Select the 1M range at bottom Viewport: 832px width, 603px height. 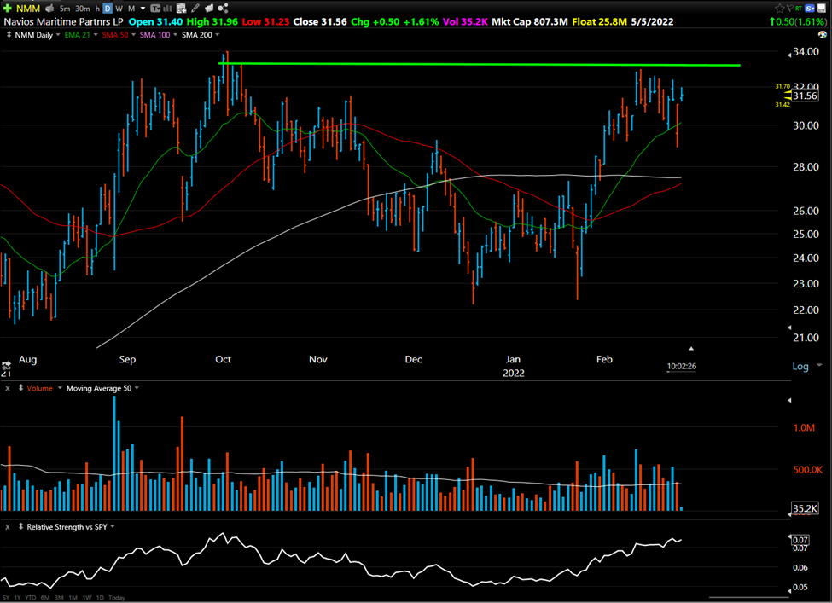pos(73,598)
